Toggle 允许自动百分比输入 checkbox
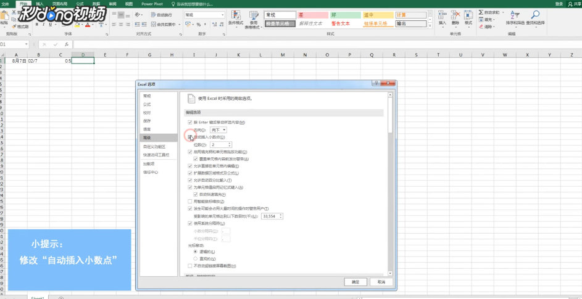This screenshot has height=299, width=582. 190,180
